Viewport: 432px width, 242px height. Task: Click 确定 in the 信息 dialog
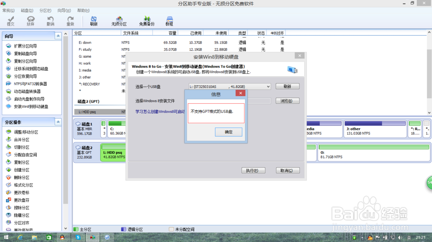coord(229,132)
